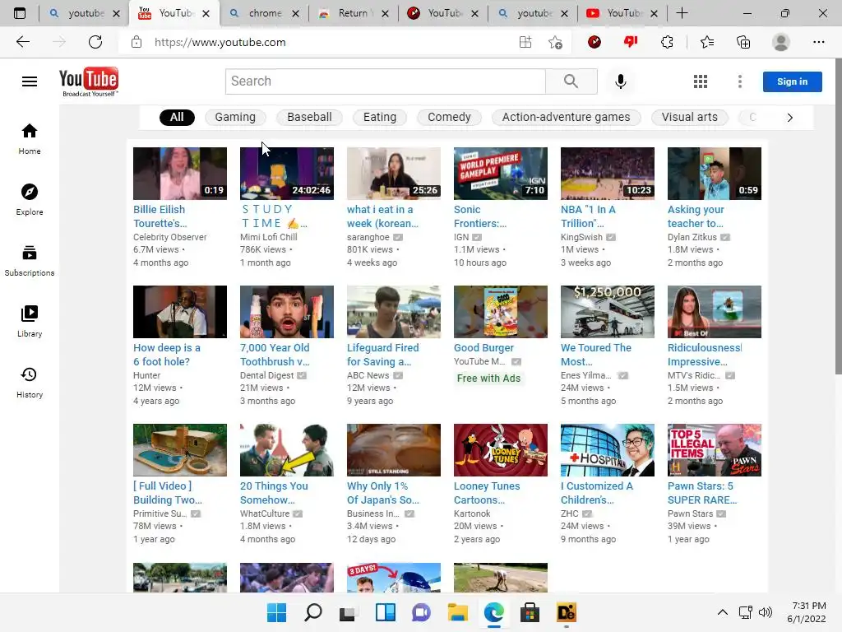
Task: Click in the YouTube Search field
Action: [x=386, y=81]
